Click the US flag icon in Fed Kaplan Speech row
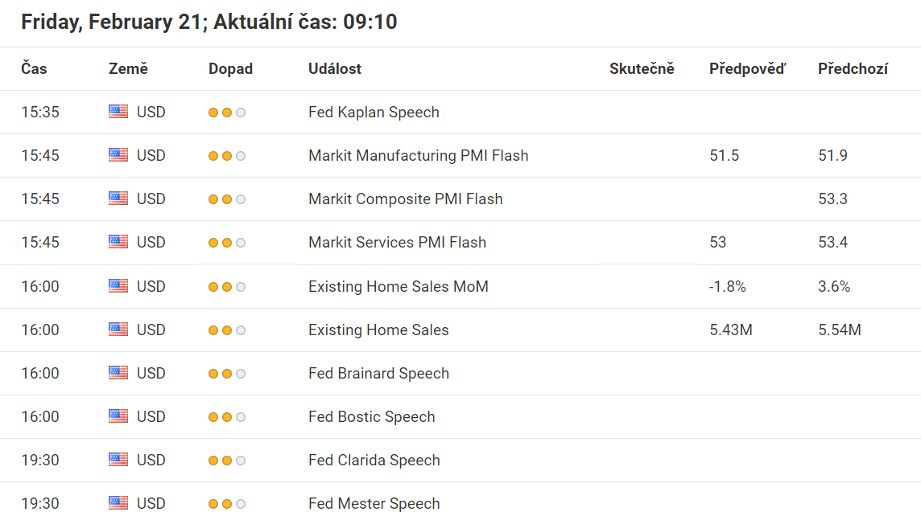Image resolution: width=921 pixels, height=520 pixels. pyautogui.click(x=118, y=112)
